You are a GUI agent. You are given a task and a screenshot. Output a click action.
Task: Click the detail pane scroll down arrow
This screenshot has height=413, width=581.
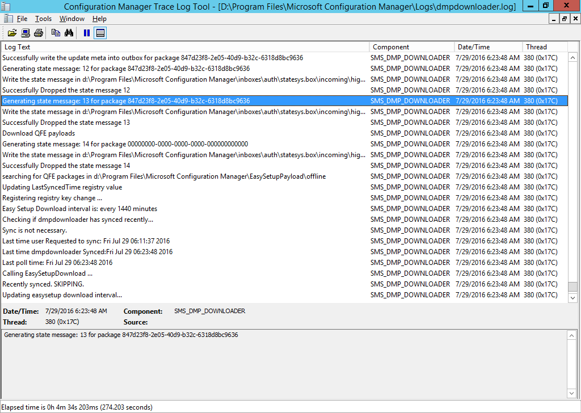571,393
